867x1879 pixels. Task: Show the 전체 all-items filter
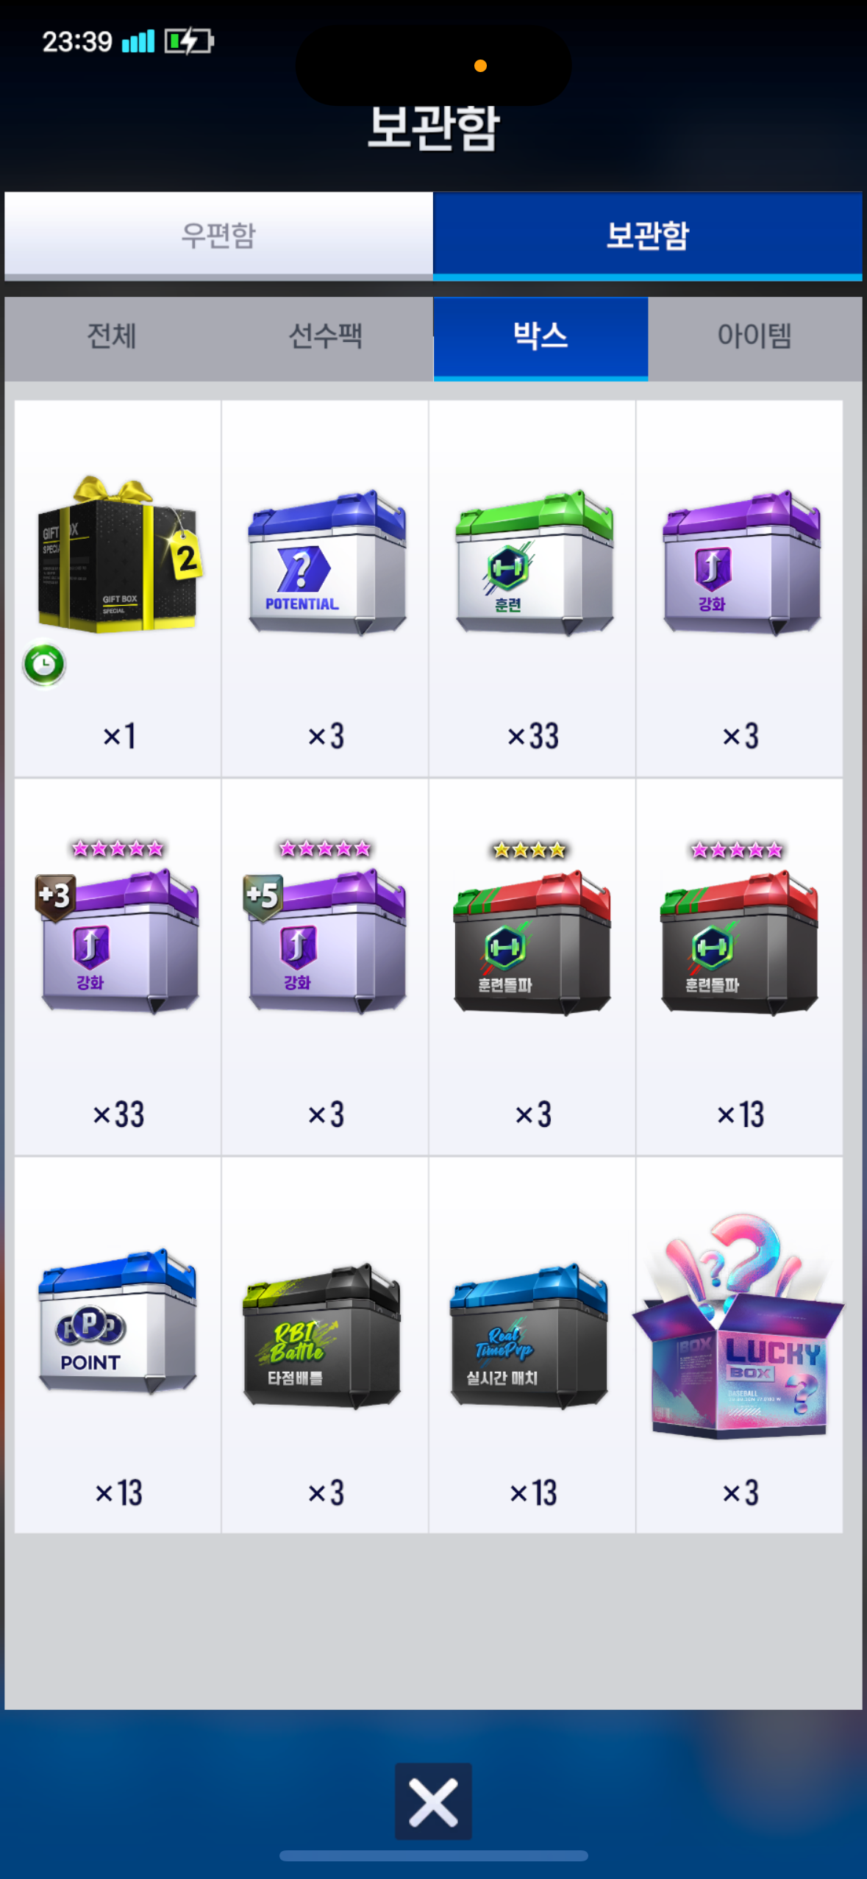[112, 337]
